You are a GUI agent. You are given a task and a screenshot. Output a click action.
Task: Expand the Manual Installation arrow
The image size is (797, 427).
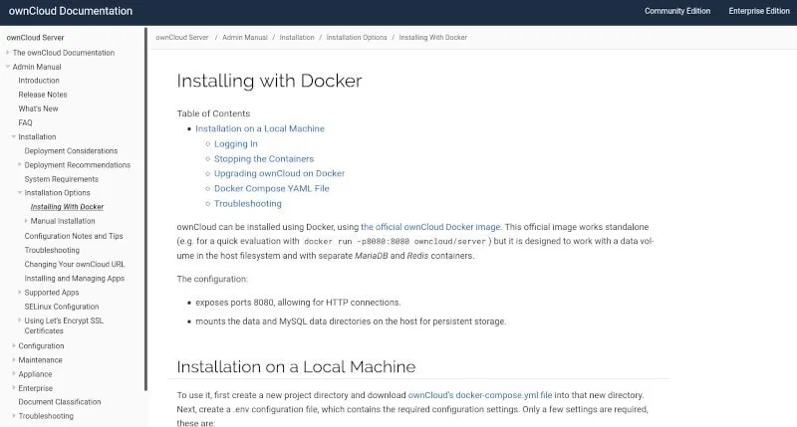(26, 220)
